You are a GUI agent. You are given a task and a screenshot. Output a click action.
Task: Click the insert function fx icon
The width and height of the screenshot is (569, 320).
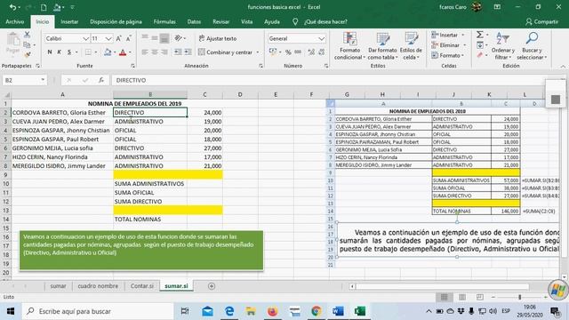pyautogui.click(x=101, y=80)
